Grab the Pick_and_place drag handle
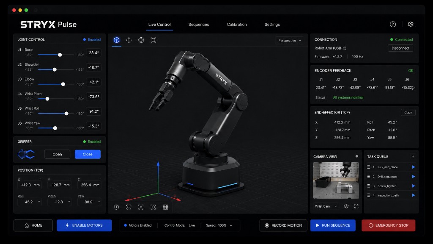The width and height of the screenshot is (433, 244). pos(368,167)
